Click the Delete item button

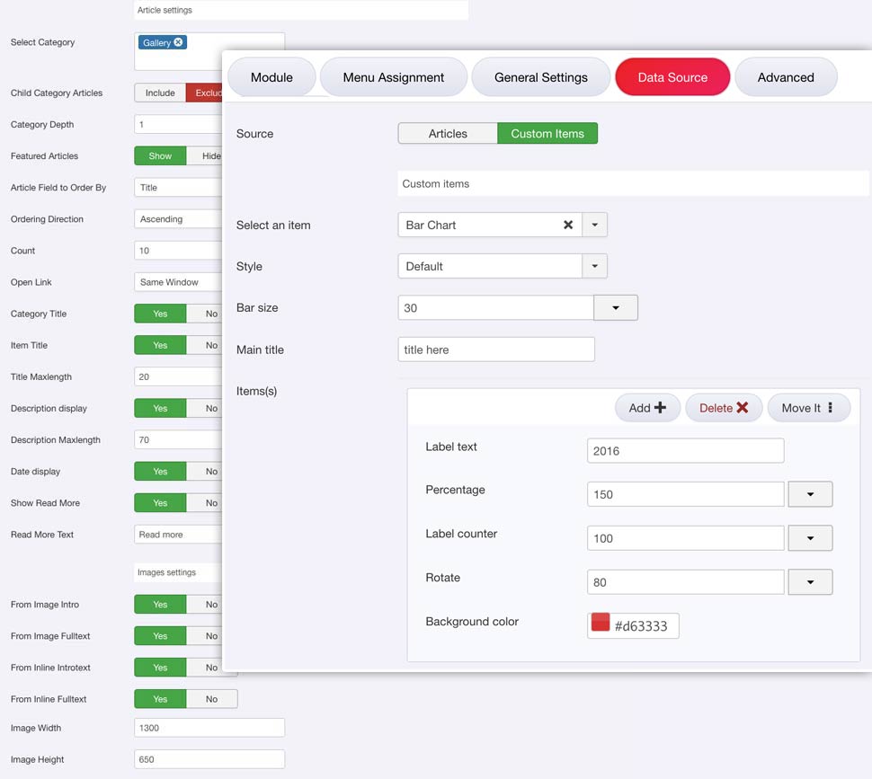[x=724, y=408]
